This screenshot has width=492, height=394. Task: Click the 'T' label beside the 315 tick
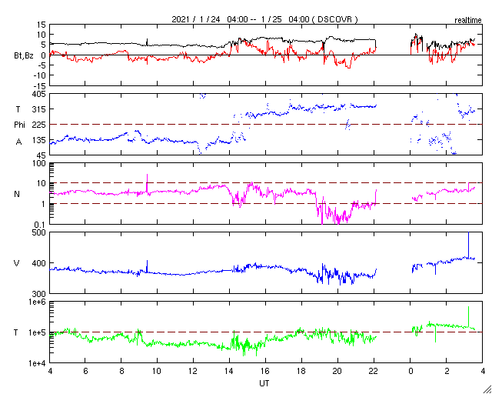(x=18, y=109)
